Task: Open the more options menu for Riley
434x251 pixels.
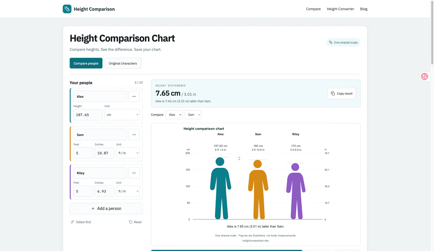Action: pos(134,173)
